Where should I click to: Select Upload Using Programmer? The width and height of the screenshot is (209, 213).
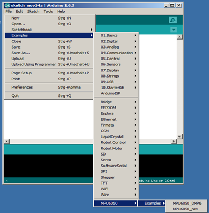click(x=49, y=64)
